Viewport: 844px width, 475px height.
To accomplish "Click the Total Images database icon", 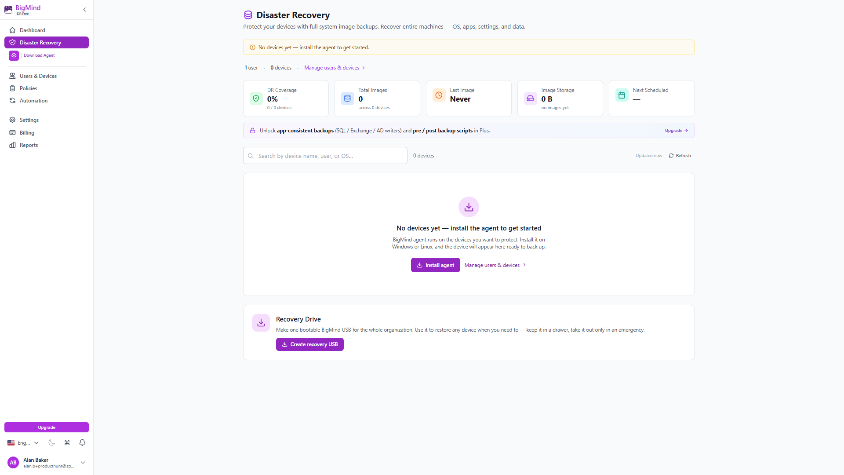I will coord(348,99).
